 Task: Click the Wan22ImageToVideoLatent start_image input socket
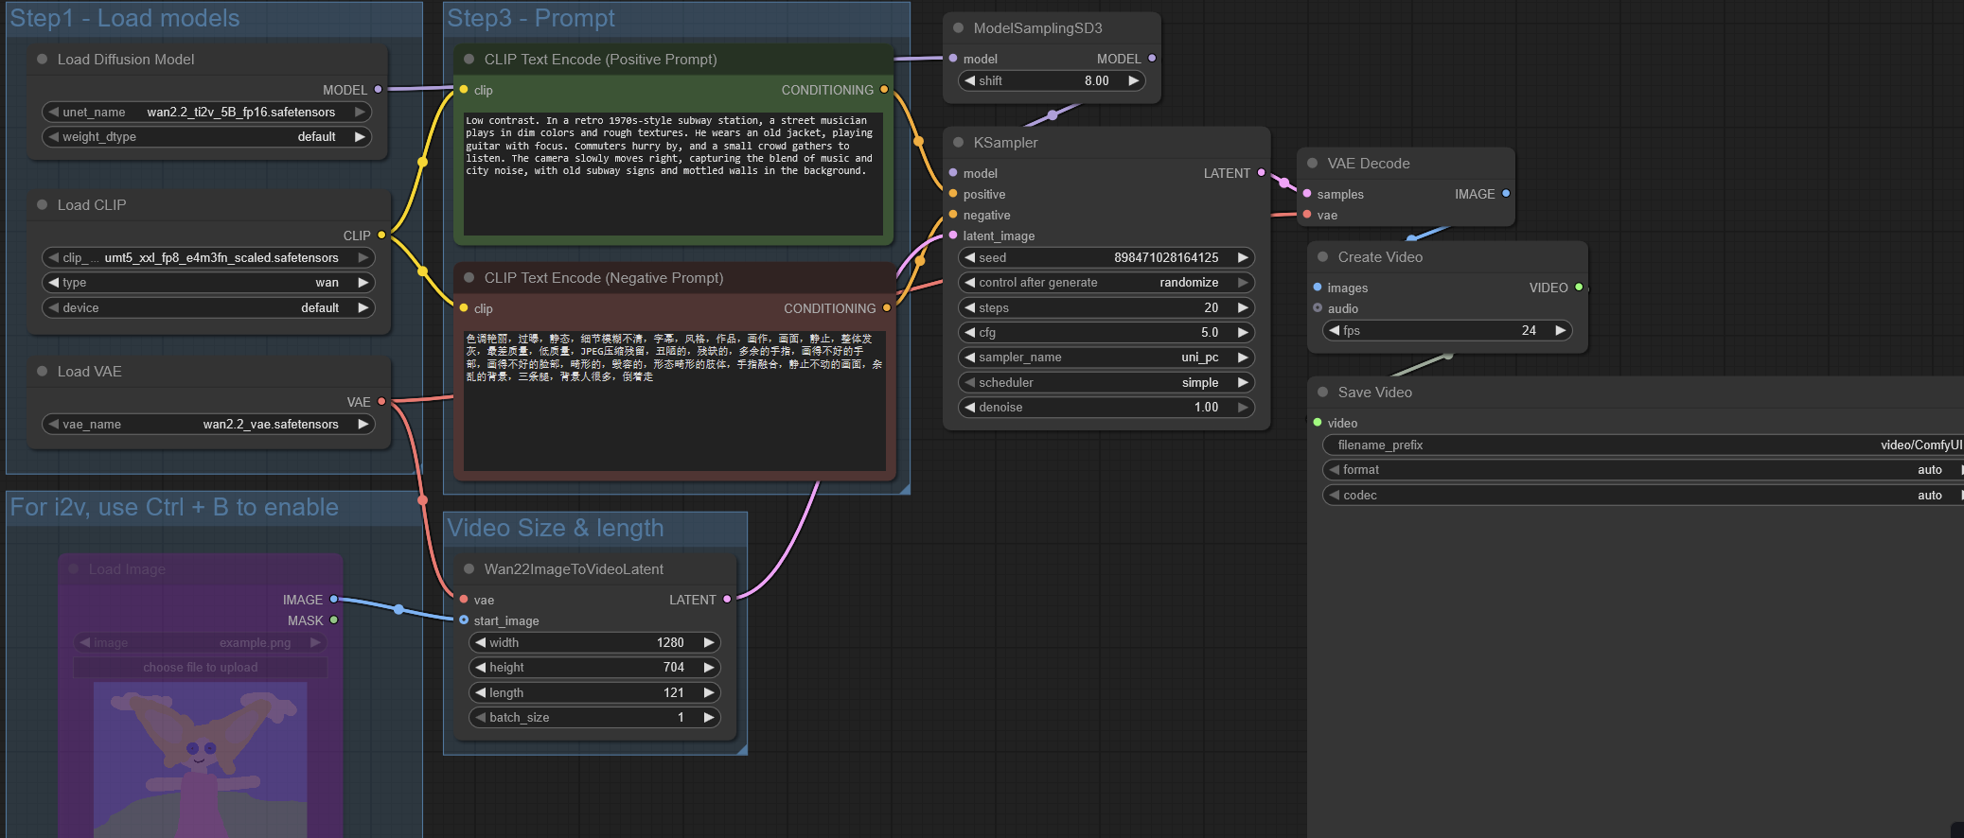tap(464, 620)
